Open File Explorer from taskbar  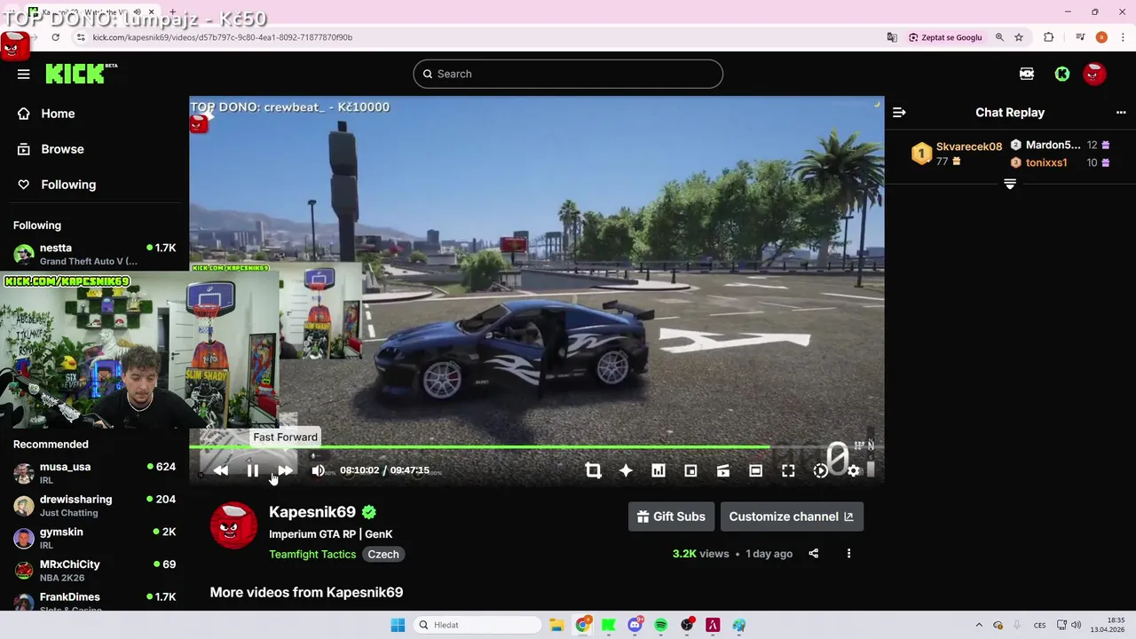[x=556, y=625]
